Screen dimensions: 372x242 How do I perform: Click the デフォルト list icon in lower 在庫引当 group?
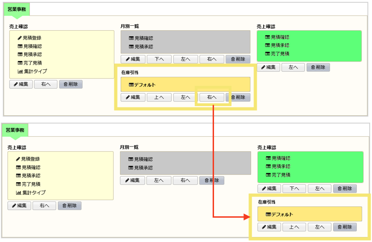click(268, 214)
